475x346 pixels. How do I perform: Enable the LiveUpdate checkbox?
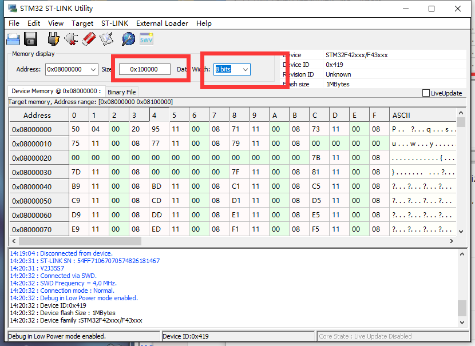[426, 93]
